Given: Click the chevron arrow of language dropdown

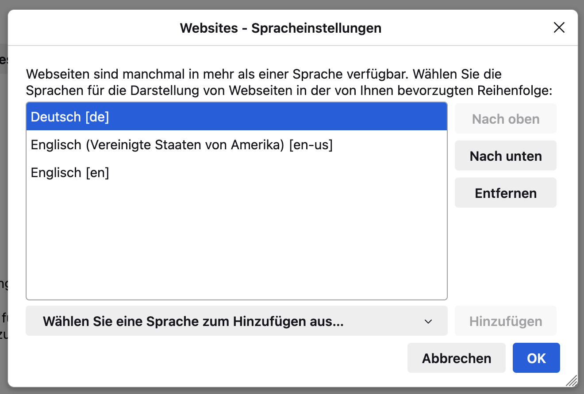Looking at the screenshot, I should coord(428,322).
